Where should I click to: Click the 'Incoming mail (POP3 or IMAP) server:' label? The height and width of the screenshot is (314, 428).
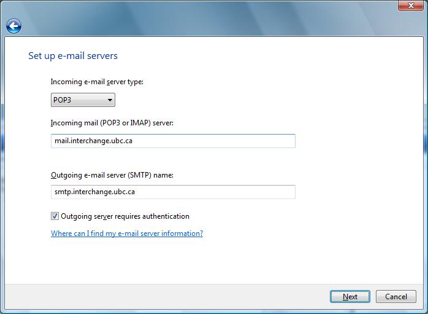point(112,123)
